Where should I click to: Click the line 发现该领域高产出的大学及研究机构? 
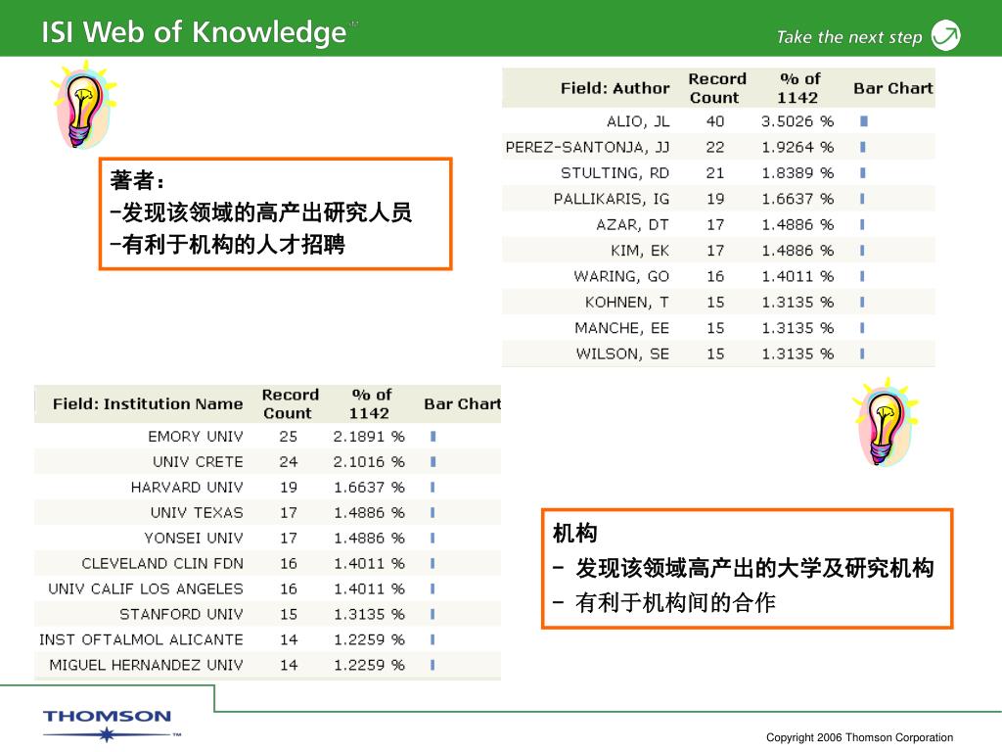click(744, 568)
